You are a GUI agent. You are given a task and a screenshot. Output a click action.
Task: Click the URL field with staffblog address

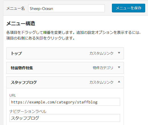click(x=65, y=102)
